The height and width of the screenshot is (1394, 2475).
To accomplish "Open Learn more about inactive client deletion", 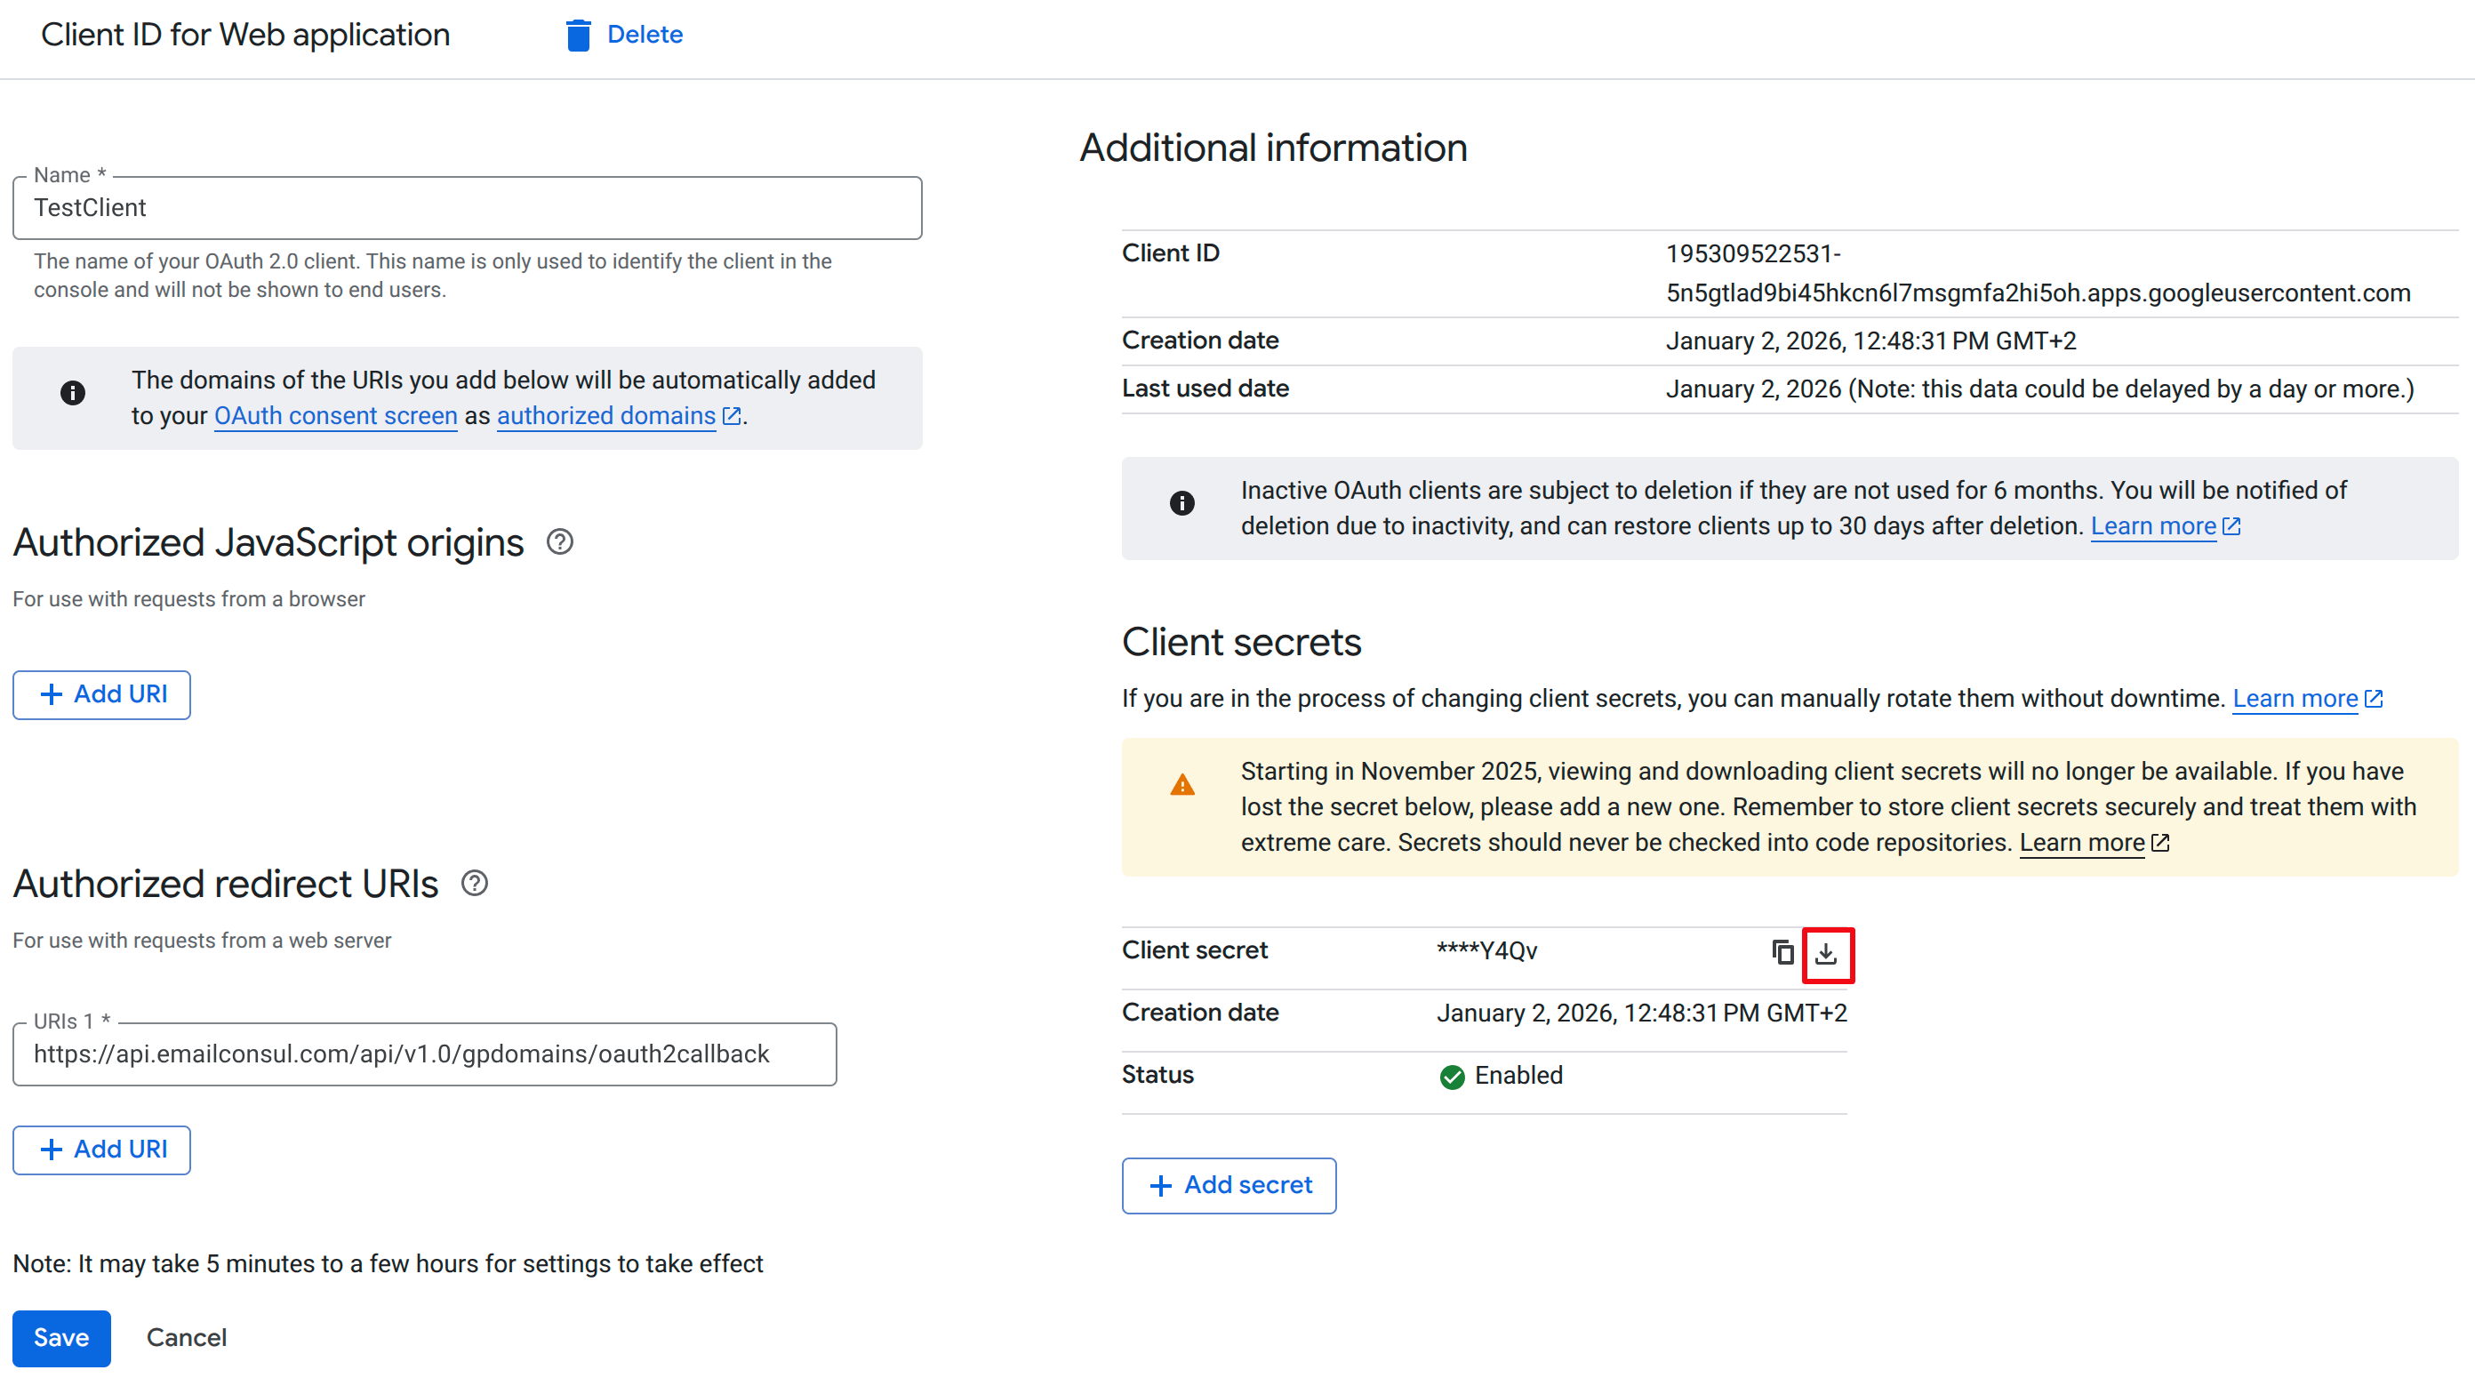I will pyautogui.click(x=2155, y=525).
